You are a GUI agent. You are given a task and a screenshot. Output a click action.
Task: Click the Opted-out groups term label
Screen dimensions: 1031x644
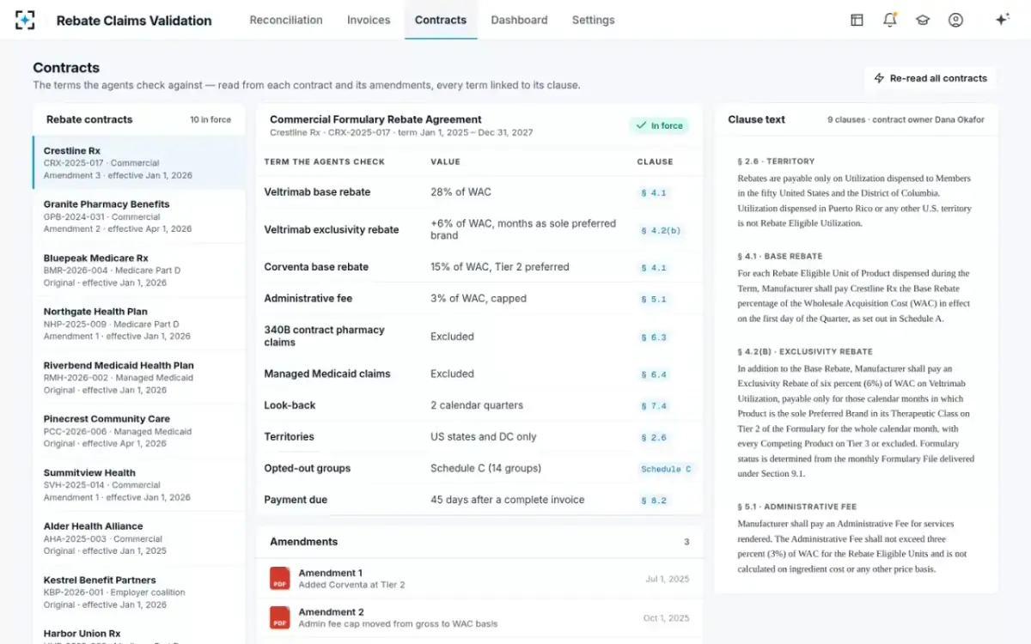(x=307, y=468)
